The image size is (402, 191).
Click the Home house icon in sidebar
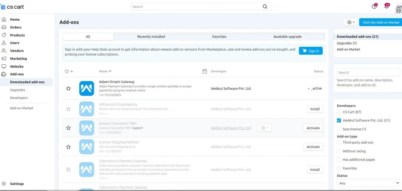[4, 19]
